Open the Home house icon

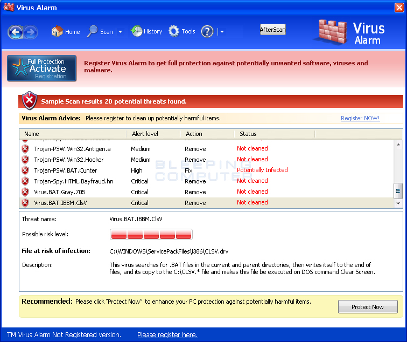(x=57, y=31)
